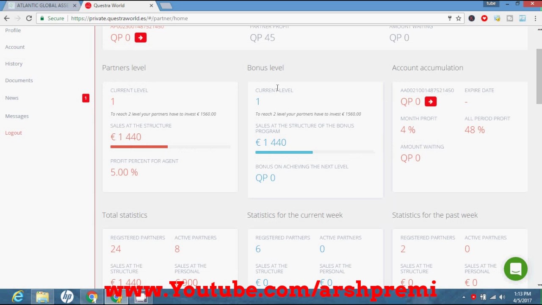Click Account accumulation Amount waiting QP 0
Image resolution: width=542 pixels, height=305 pixels.
point(410,158)
